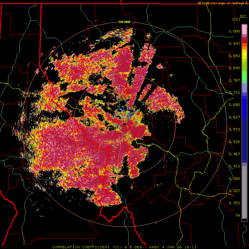Image resolution: width=249 pixels, height=249 pixels.
Task: Select the 0.680 legend value
Action: coord(234,105)
